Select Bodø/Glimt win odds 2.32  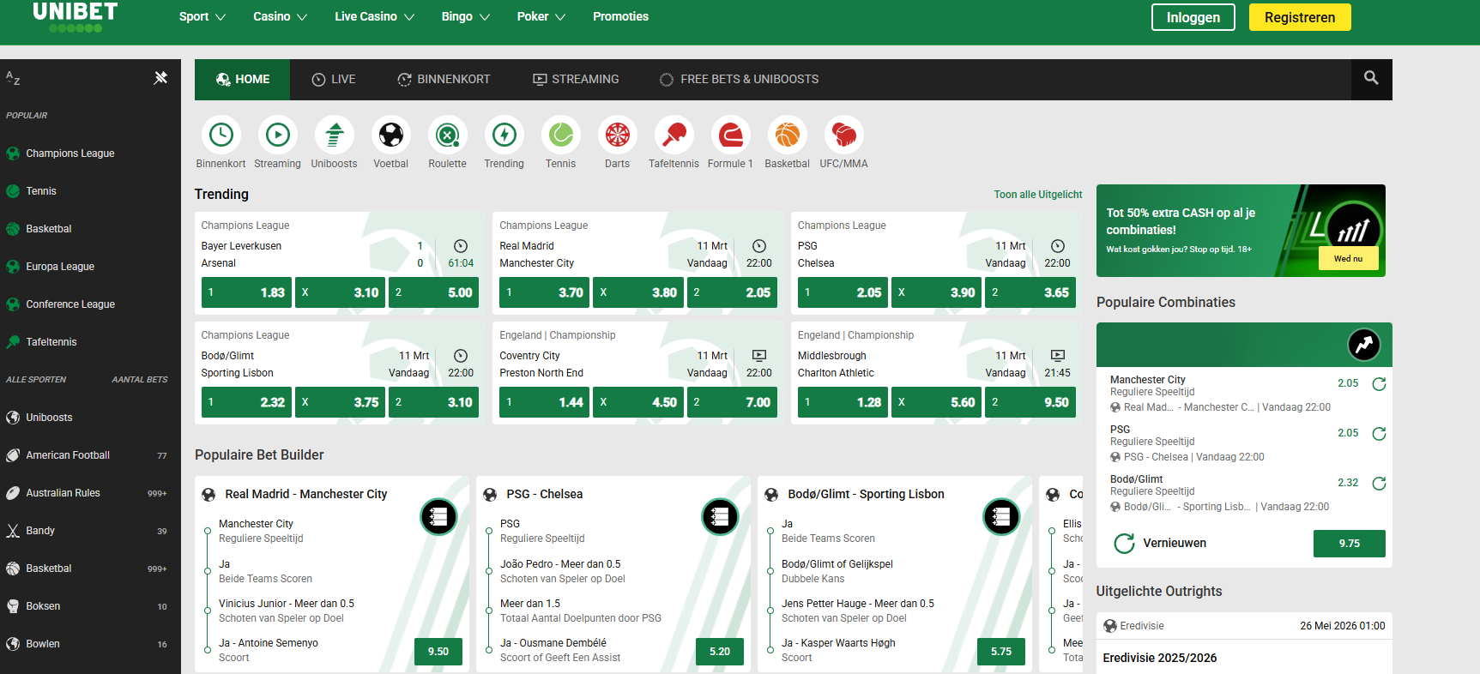point(246,402)
